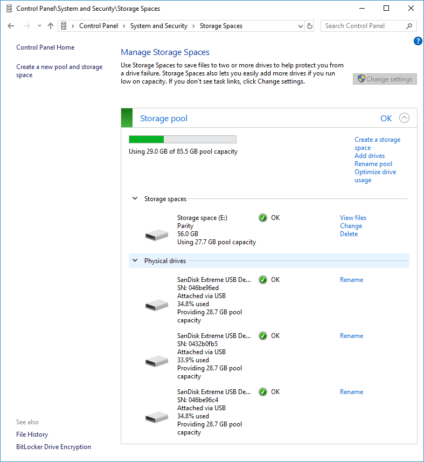This screenshot has width=424, height=462.
Task: Click the Search Control Panel field
Action: pos(364,26)
